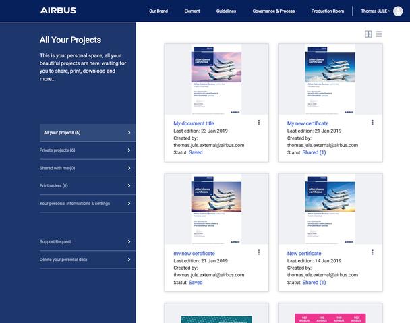Open the Production Room menu
The height and width of the screenshot is (323, 410).
click(x=328, y=11)
